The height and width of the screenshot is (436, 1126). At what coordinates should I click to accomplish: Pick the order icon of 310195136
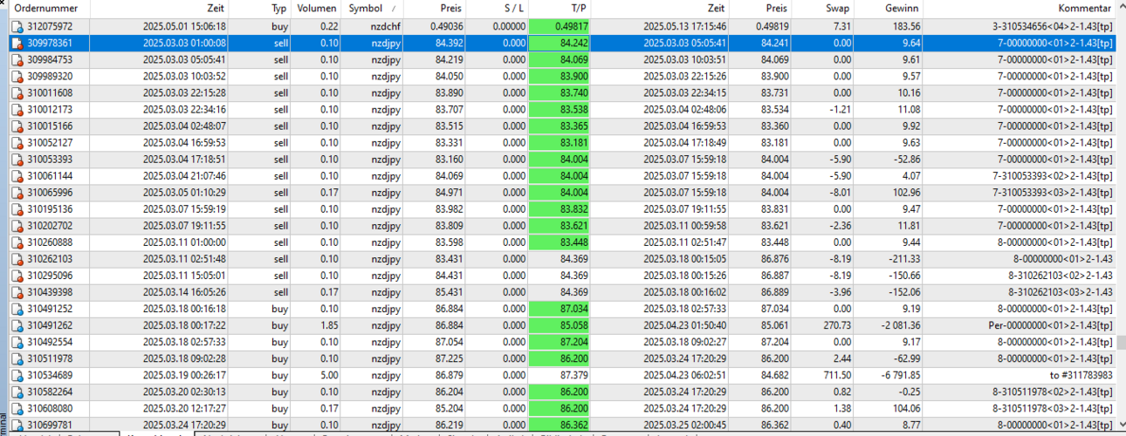[x=17, y=208]
